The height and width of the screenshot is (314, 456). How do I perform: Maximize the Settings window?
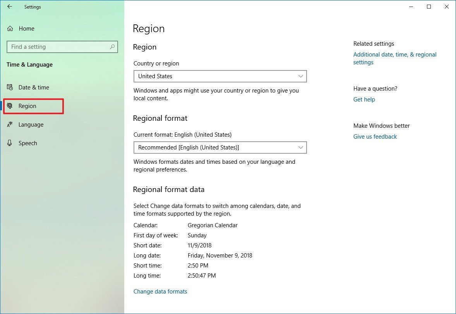click(x=429, y=7)
